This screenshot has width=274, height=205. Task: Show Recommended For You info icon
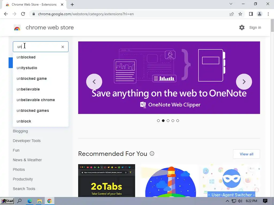point(152,153)
